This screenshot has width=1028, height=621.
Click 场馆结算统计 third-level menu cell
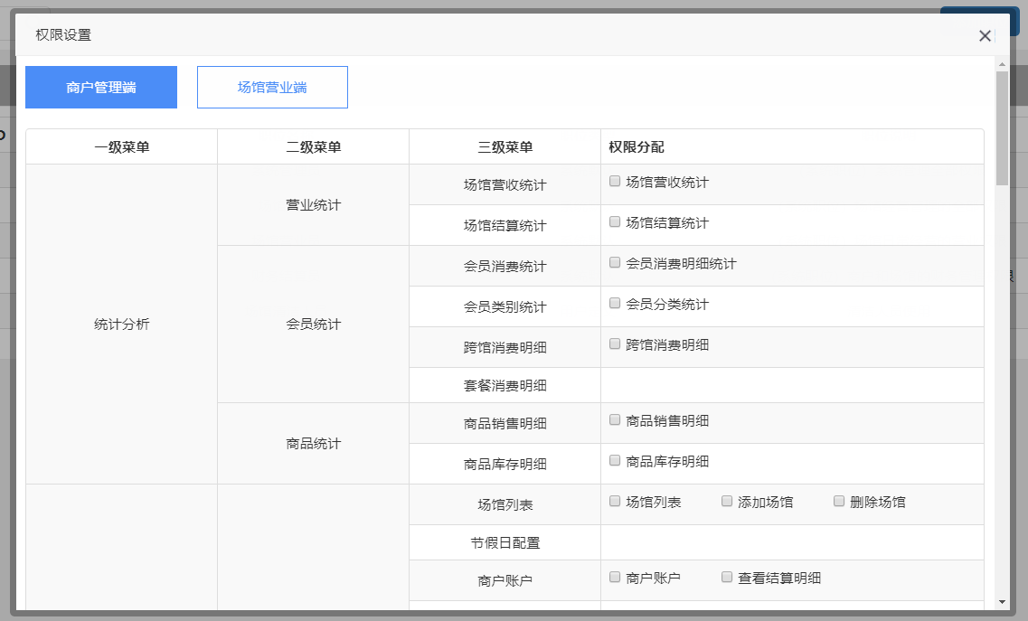coord(505,226)
